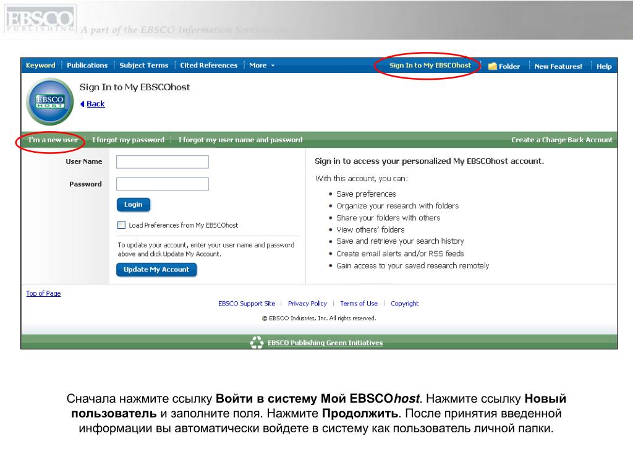
Task: Open the Privacy Policy link
Action: click(x=307, y=304)
